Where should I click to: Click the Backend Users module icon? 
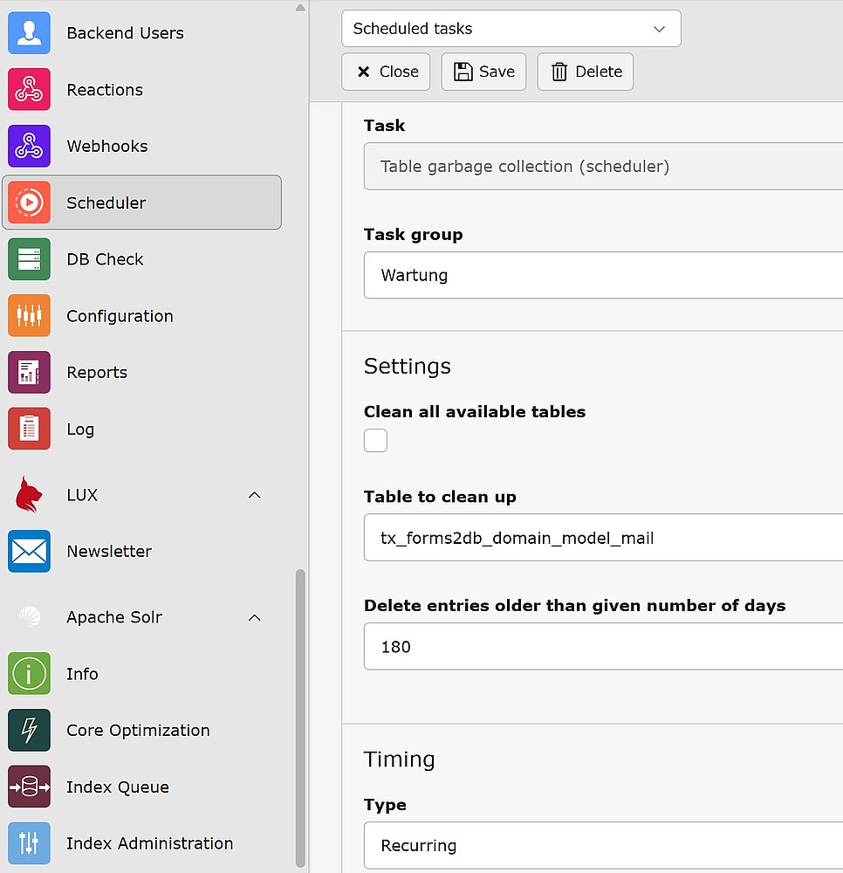[x=29, y=33]
